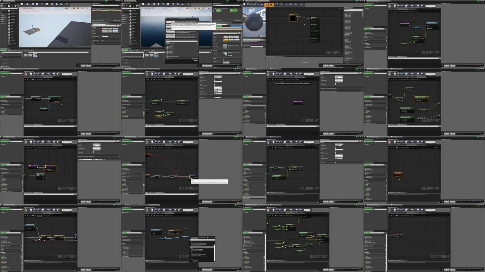Viewport: 485px width, 272px height.
Task: Click the Apply icon in the Material editor toolbar
Action: tap(251, 5)
